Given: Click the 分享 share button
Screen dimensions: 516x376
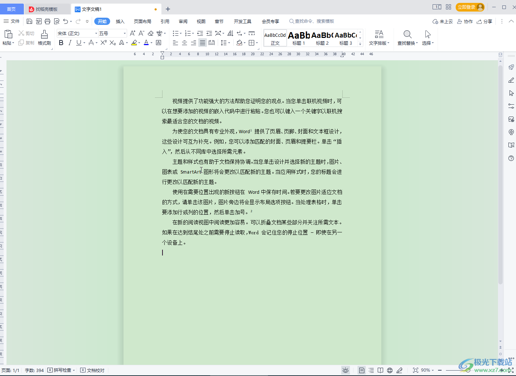Looking at the screenshot, I should click(x=484, y=21).
